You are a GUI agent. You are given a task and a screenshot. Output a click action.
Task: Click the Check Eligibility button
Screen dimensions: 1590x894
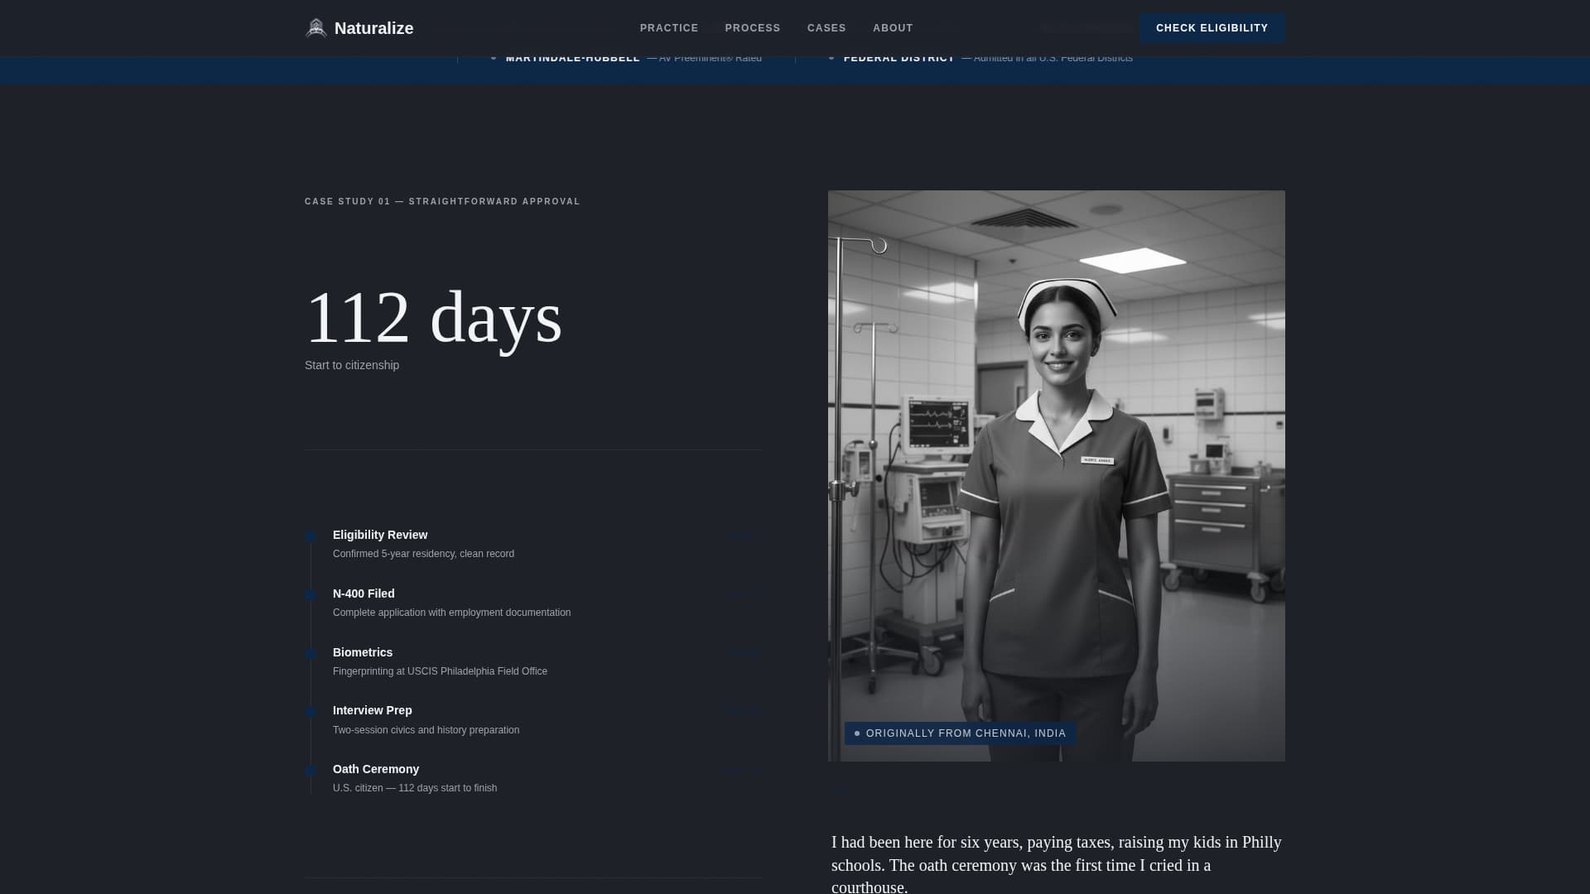pos(1212,28)
